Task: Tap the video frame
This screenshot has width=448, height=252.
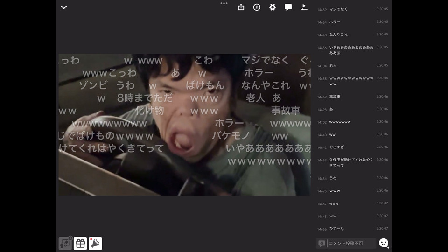Action: (x=184, y=125)
